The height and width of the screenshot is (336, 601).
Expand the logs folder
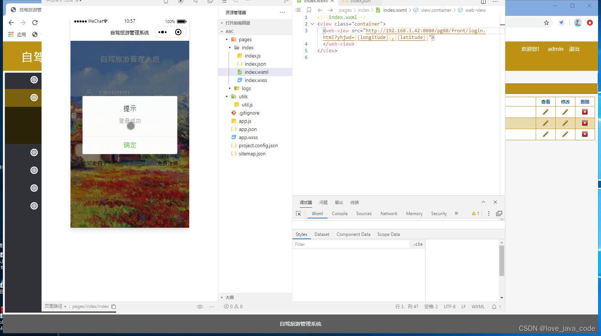tap(230, 88)
